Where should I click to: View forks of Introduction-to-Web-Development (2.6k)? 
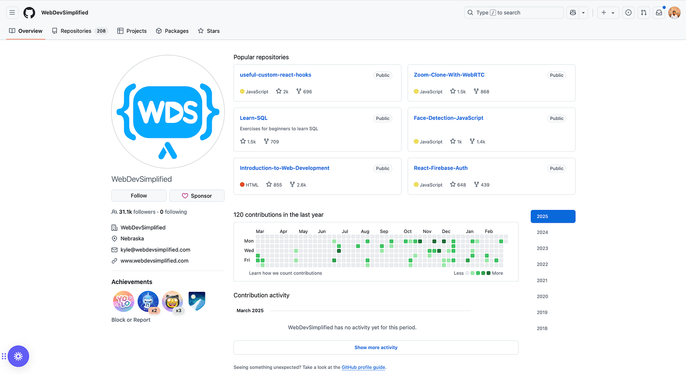tap(298, 185)
